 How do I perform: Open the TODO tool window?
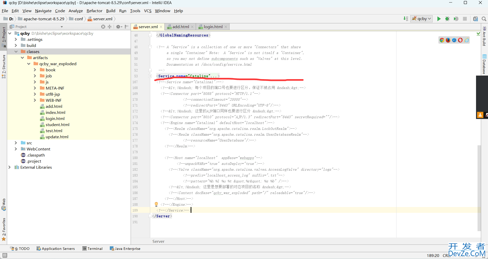click(20, 249)
